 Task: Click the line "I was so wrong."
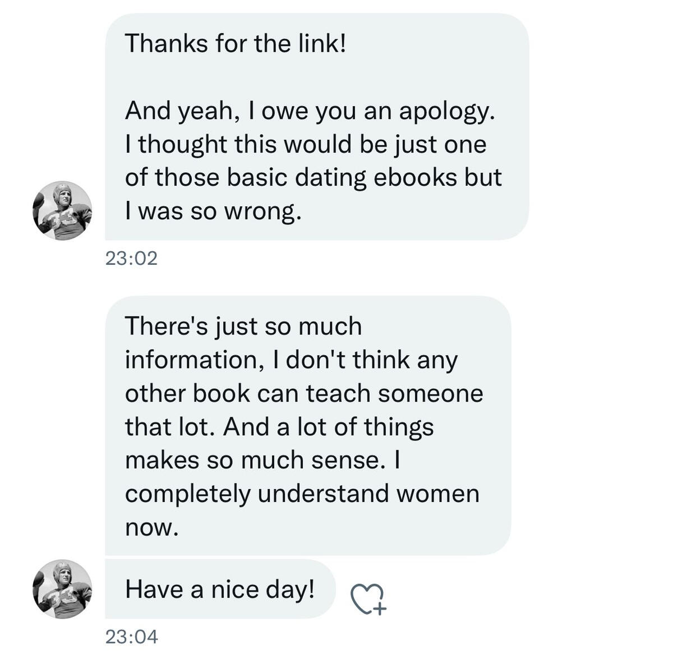(x=213, y=211)
